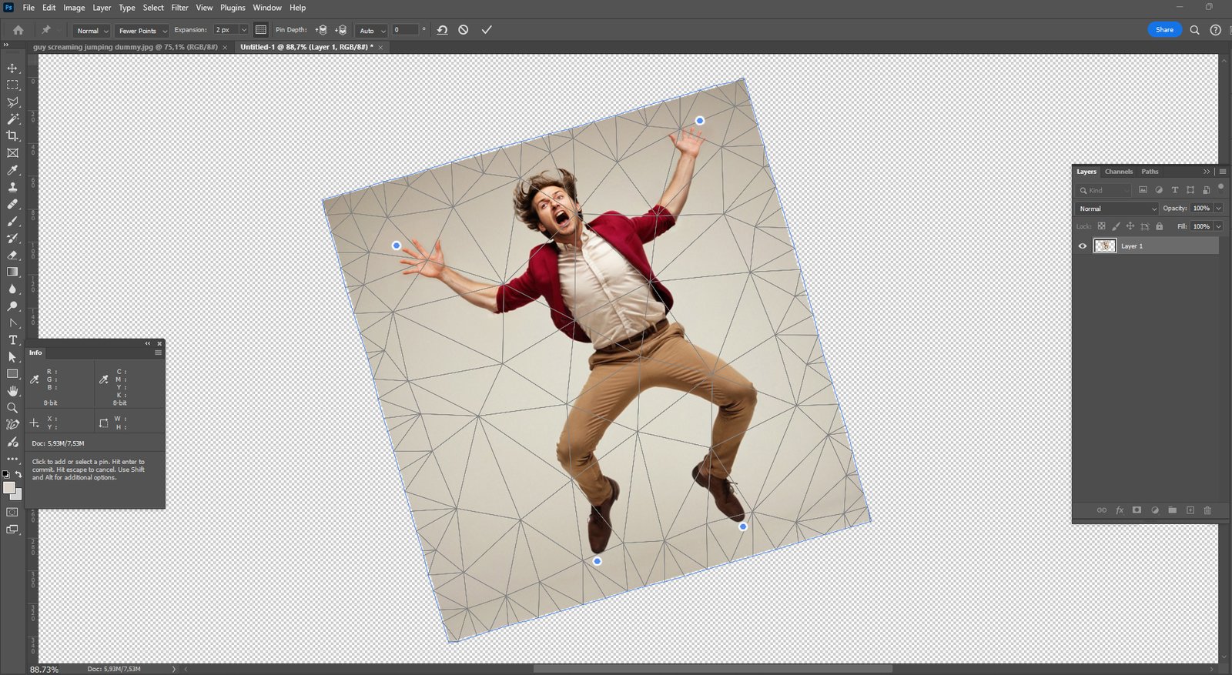
Task: Select the Move tool
Action: 12,69
